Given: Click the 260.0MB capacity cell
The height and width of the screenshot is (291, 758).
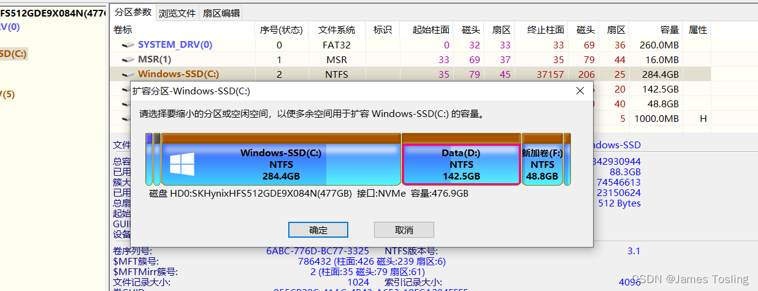Looking at the screenshot, I should point(659,45).
